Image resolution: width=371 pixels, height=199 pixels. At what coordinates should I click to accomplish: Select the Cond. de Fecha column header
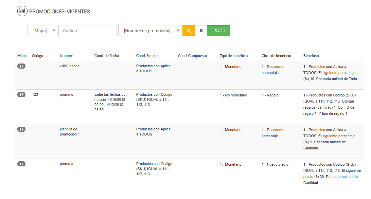[x=106, y=56]
